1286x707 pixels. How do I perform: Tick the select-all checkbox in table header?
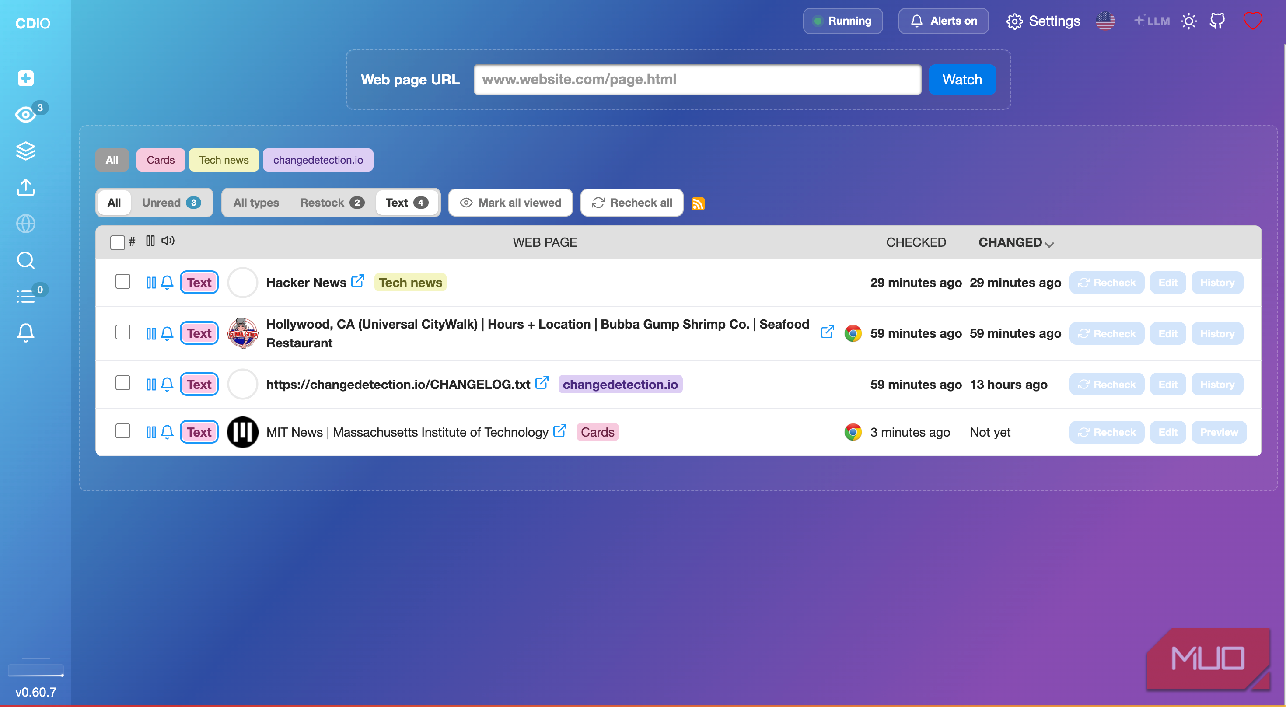pos(117,243)
